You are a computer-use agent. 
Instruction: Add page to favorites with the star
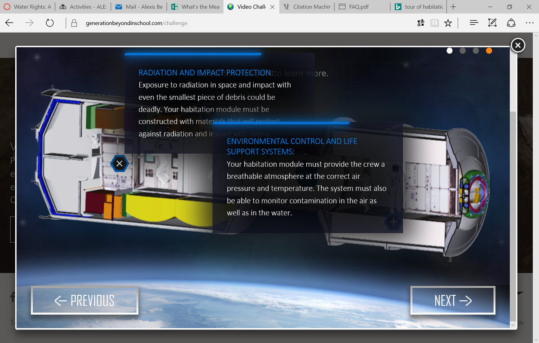tap(448, 23)
